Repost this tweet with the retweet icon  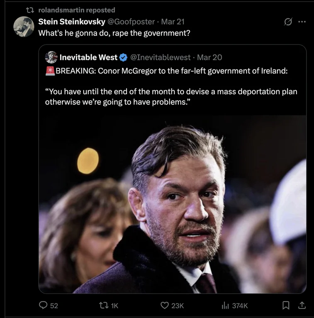103,305
